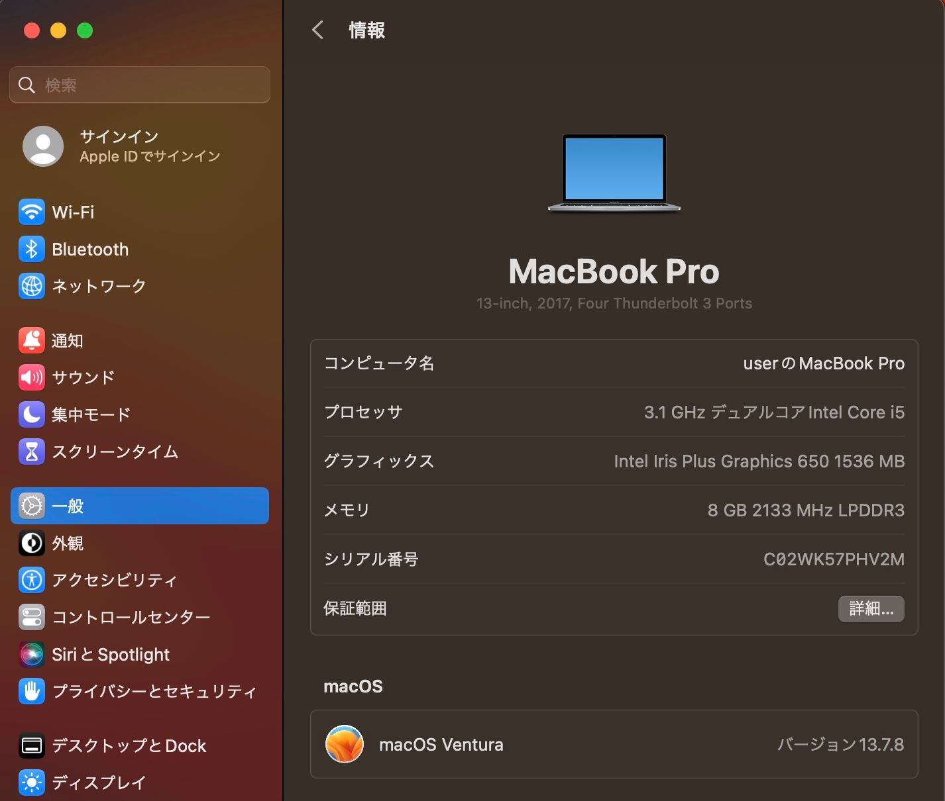
Task: Open the 外観 appearance icon
Action: tap(32, 543)
